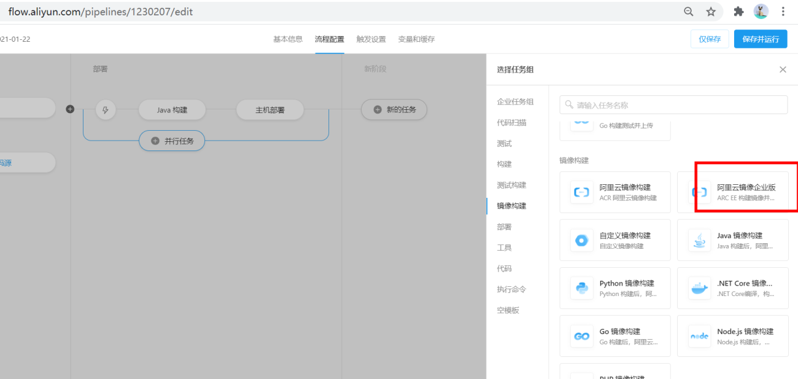
Task: Switch to the 变量和缓存 tab
Action: coord(417,39)
